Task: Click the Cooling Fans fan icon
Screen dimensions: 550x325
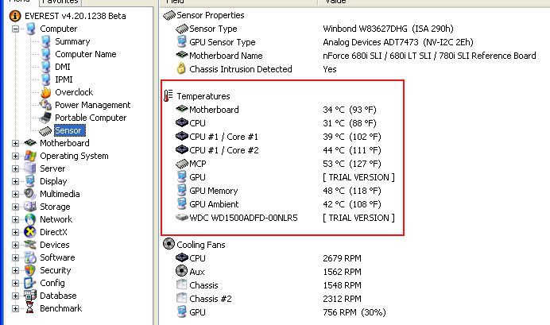Action: pos(168,244)
